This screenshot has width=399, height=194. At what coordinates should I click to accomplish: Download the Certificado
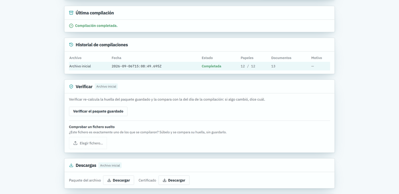(174, 180)
